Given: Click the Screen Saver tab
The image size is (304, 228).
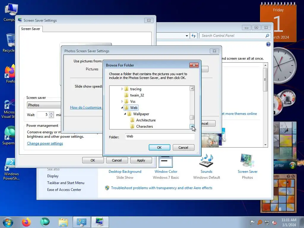Looking at the screenshot, I should (x=31, y=29).
